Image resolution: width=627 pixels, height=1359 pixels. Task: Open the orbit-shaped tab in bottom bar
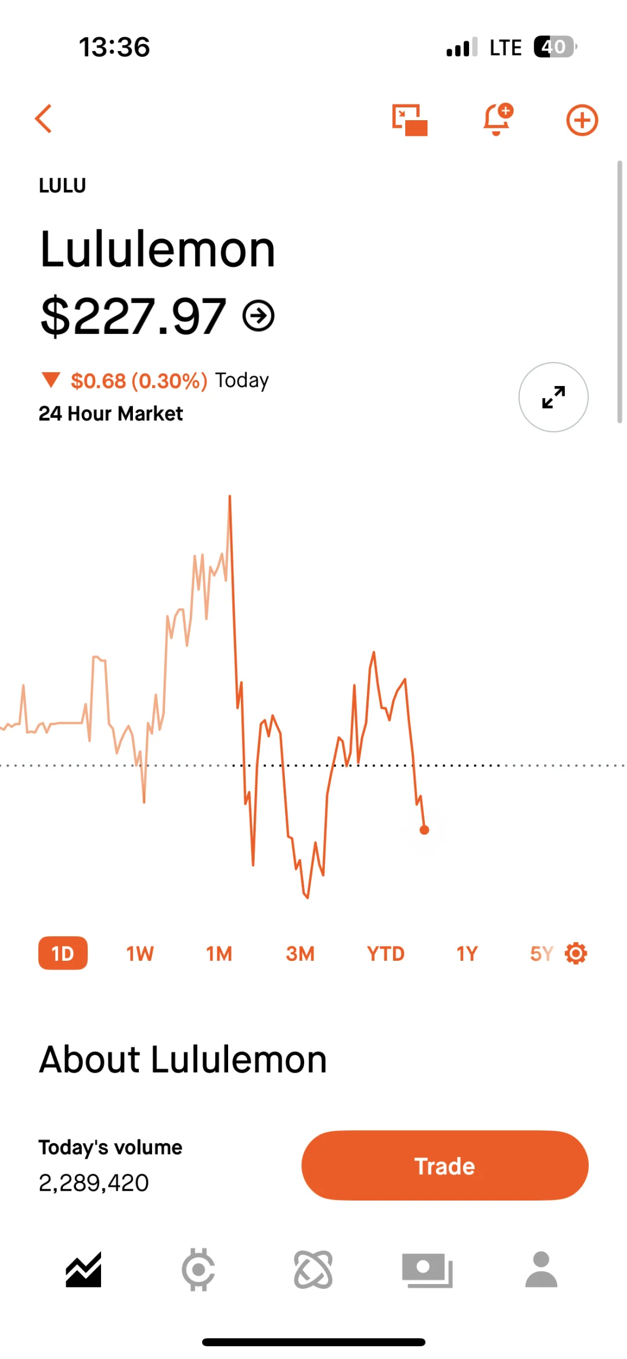click(x=313, y=1270)
